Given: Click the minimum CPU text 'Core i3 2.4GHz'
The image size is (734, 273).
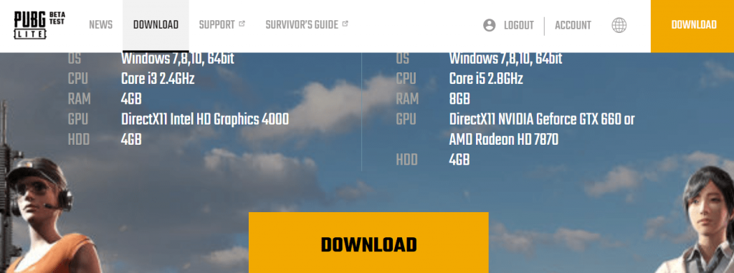Looking at the screenshot, I should tap(158, 79).
